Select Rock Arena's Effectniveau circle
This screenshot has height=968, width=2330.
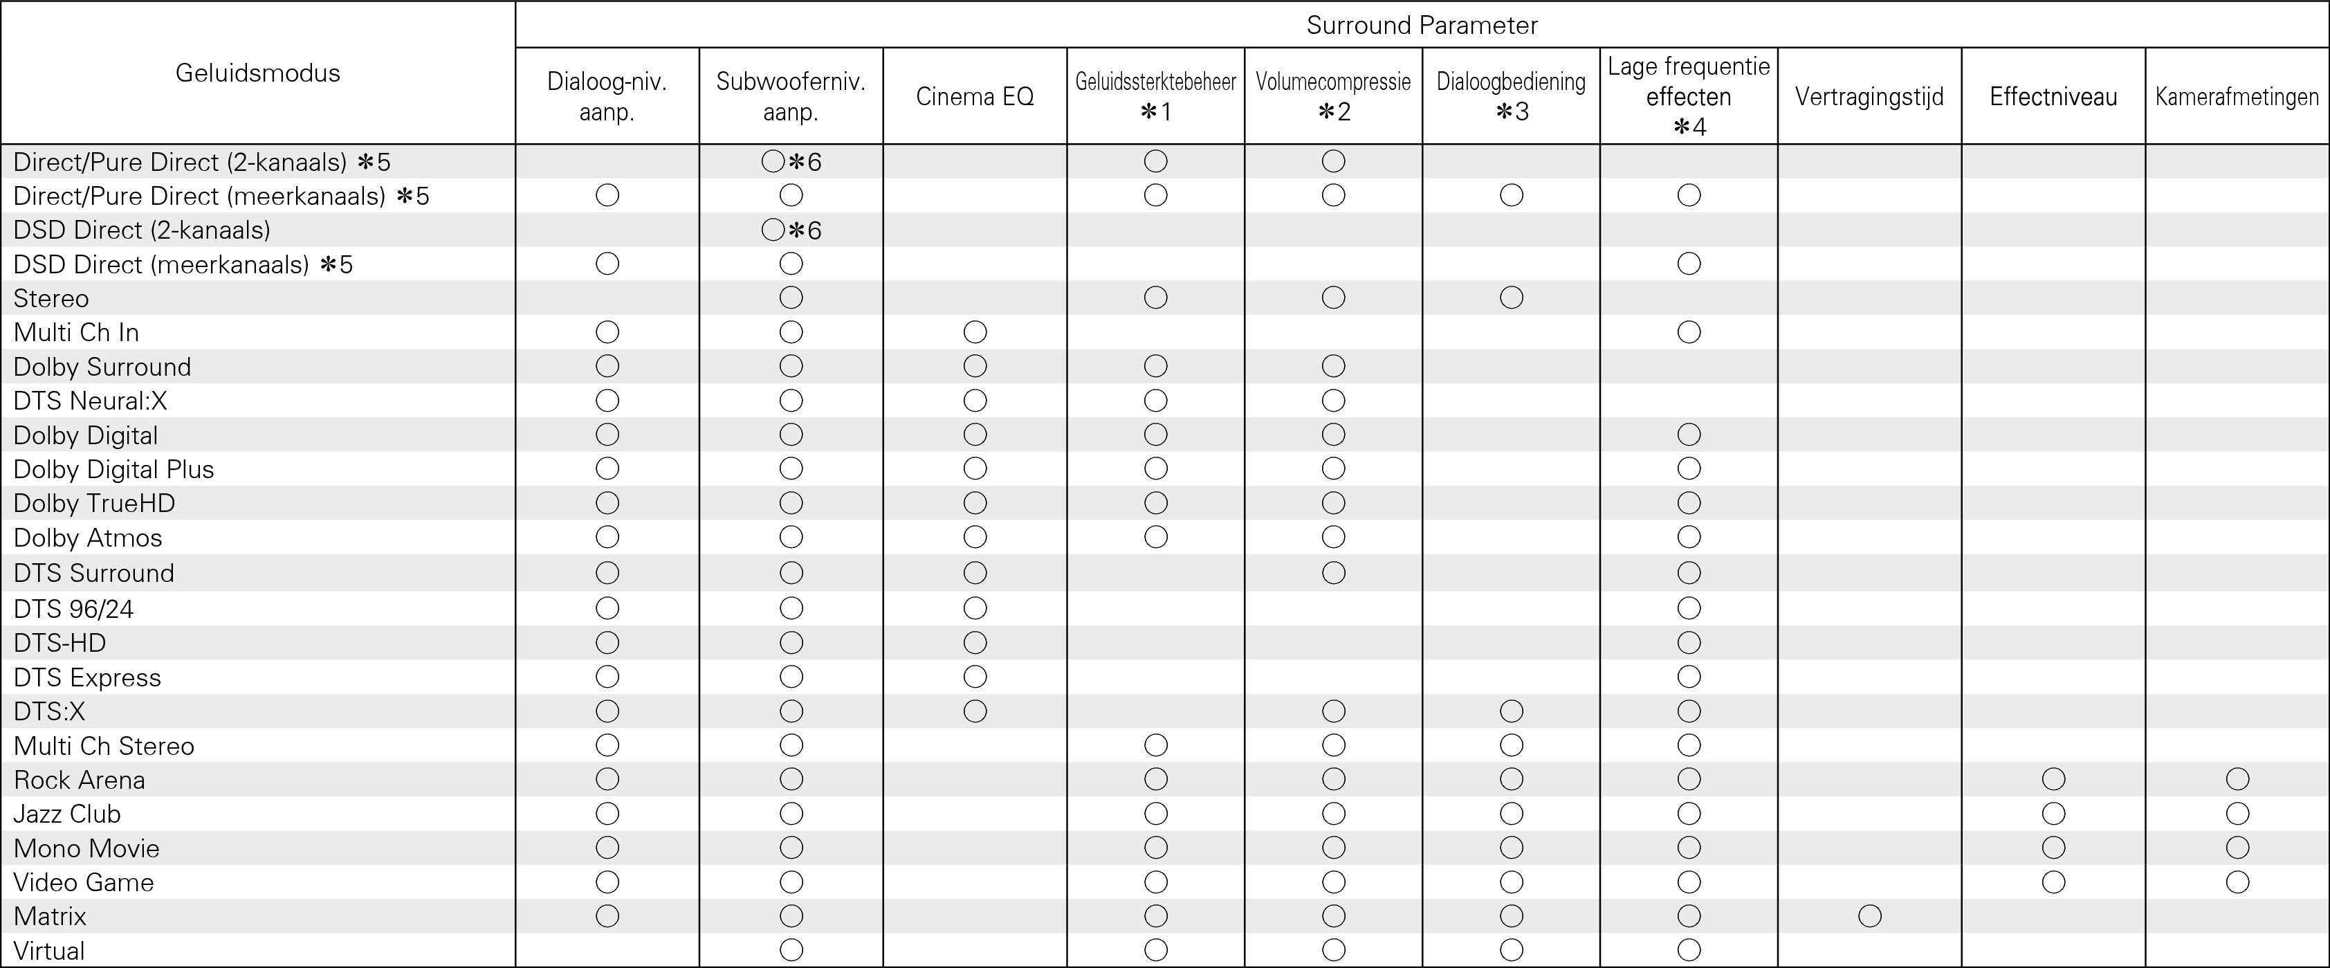[x=2053, y=779]
